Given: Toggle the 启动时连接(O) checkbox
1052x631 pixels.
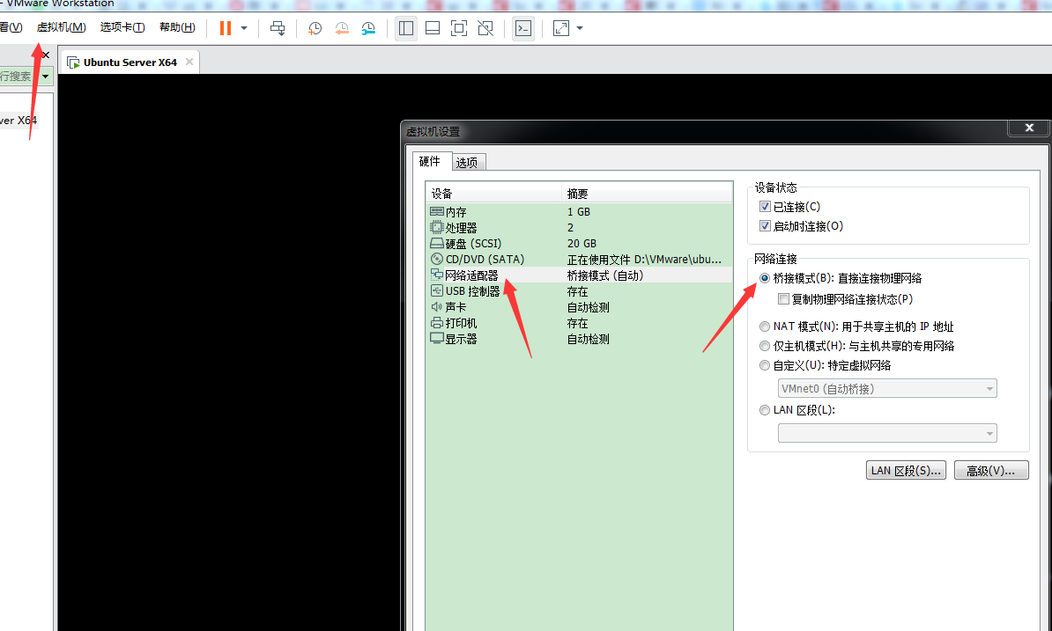Looking at the screenshot, I should (x=764, y=226).
